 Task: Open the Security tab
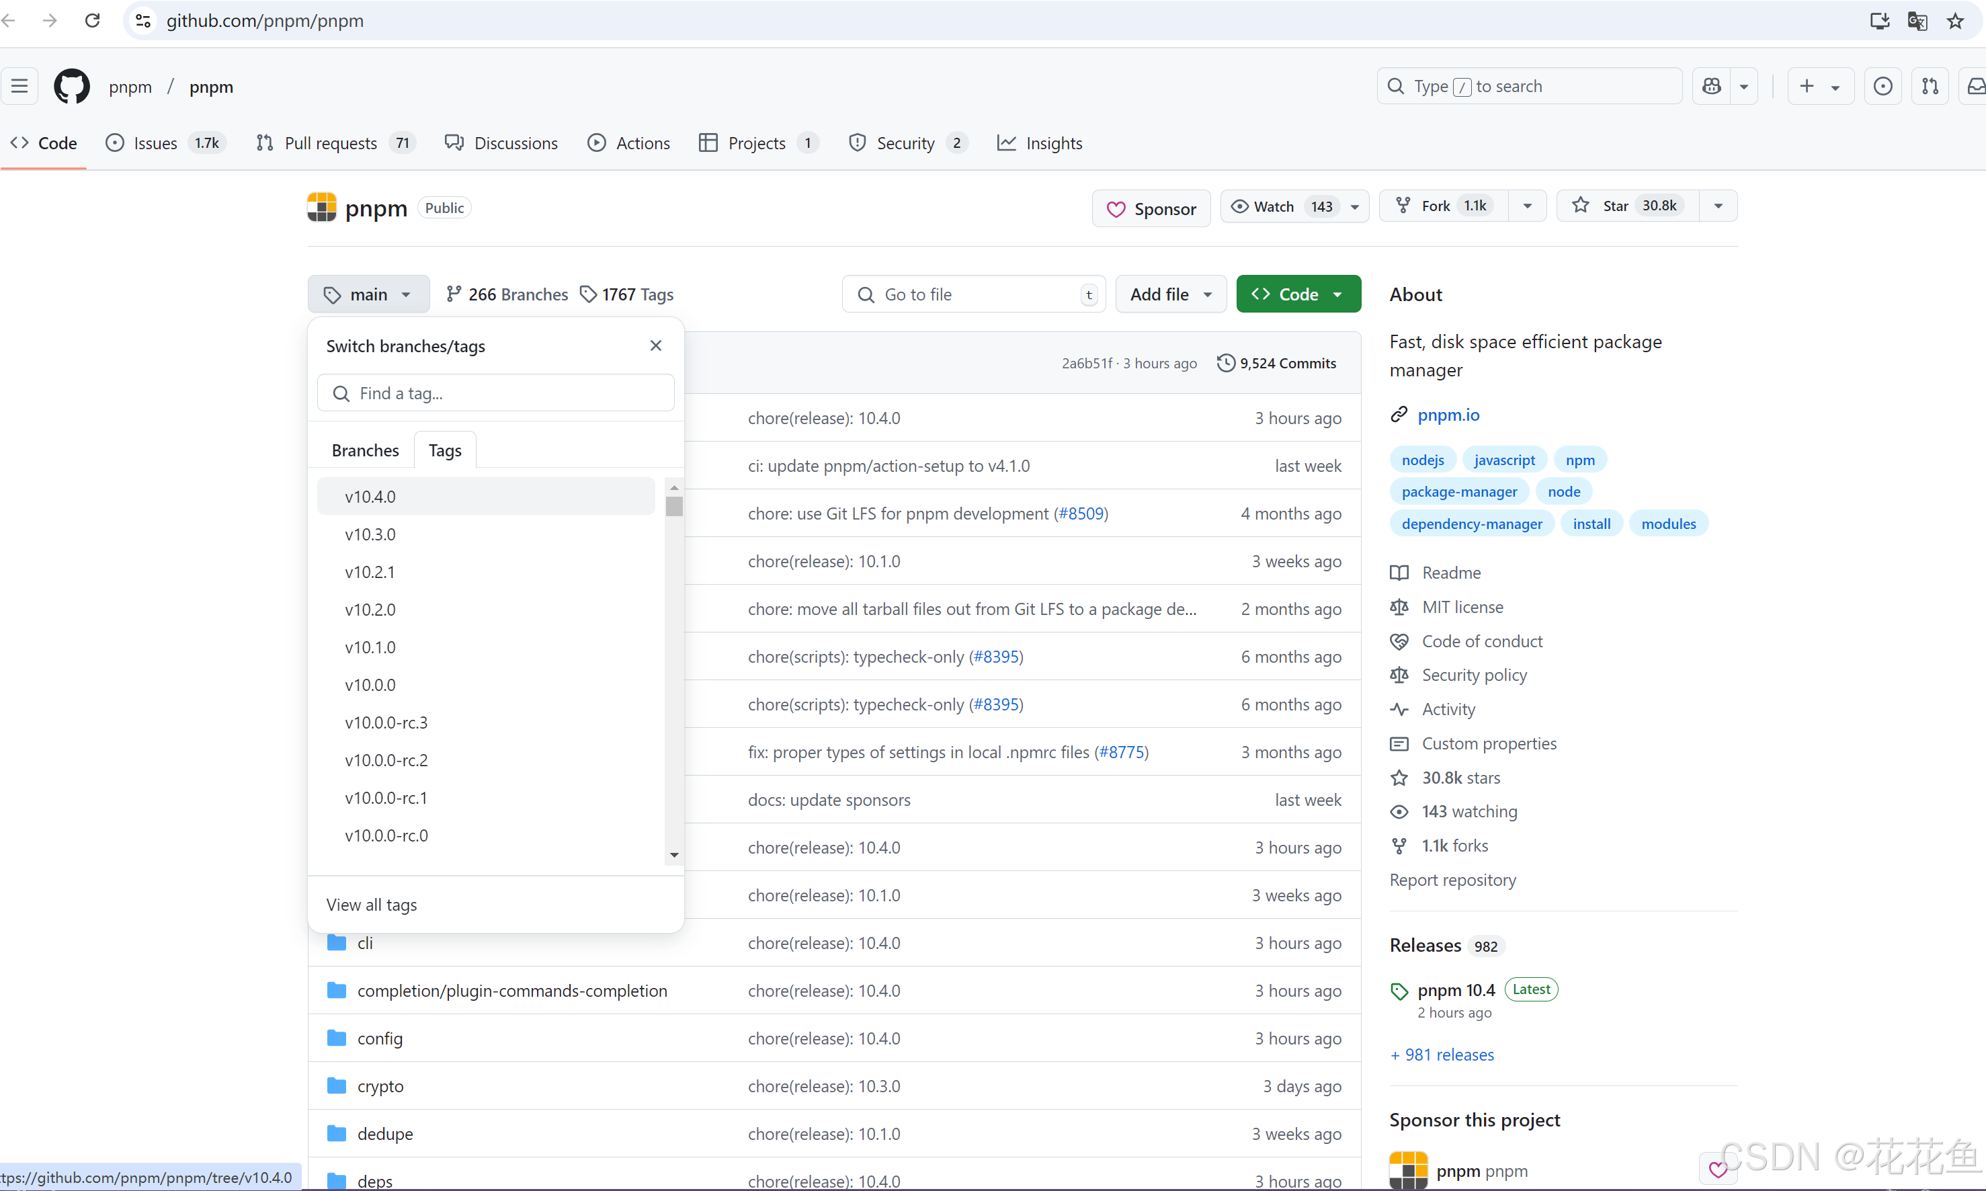pos(909,143)
